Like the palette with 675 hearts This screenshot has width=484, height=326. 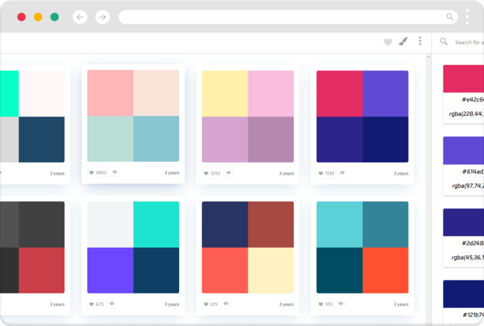pyautogui.click(x=96, y=304)
